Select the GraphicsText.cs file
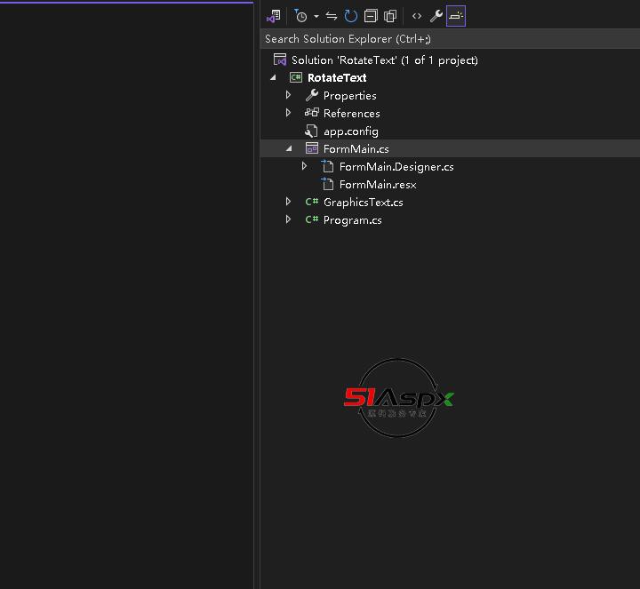 coord(363,203)
